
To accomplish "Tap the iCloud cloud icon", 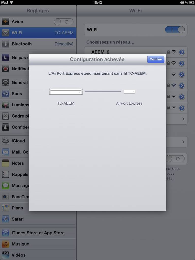I will 6,141.
